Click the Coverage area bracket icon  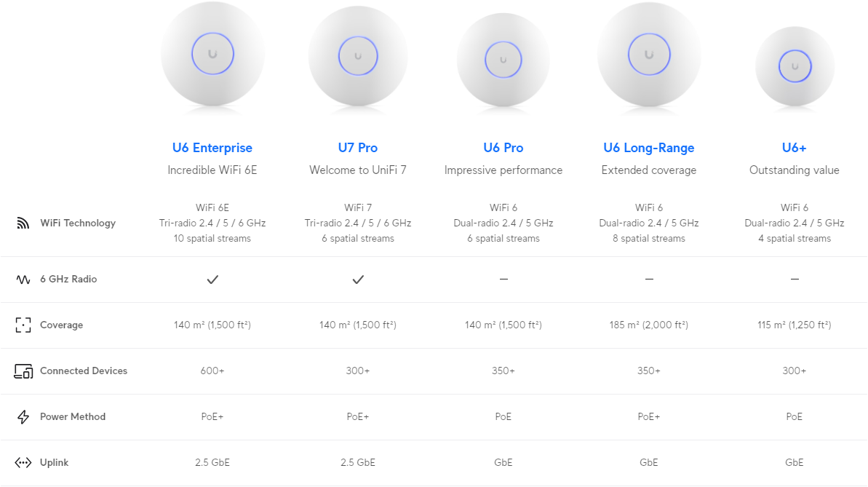click(23, 325)
